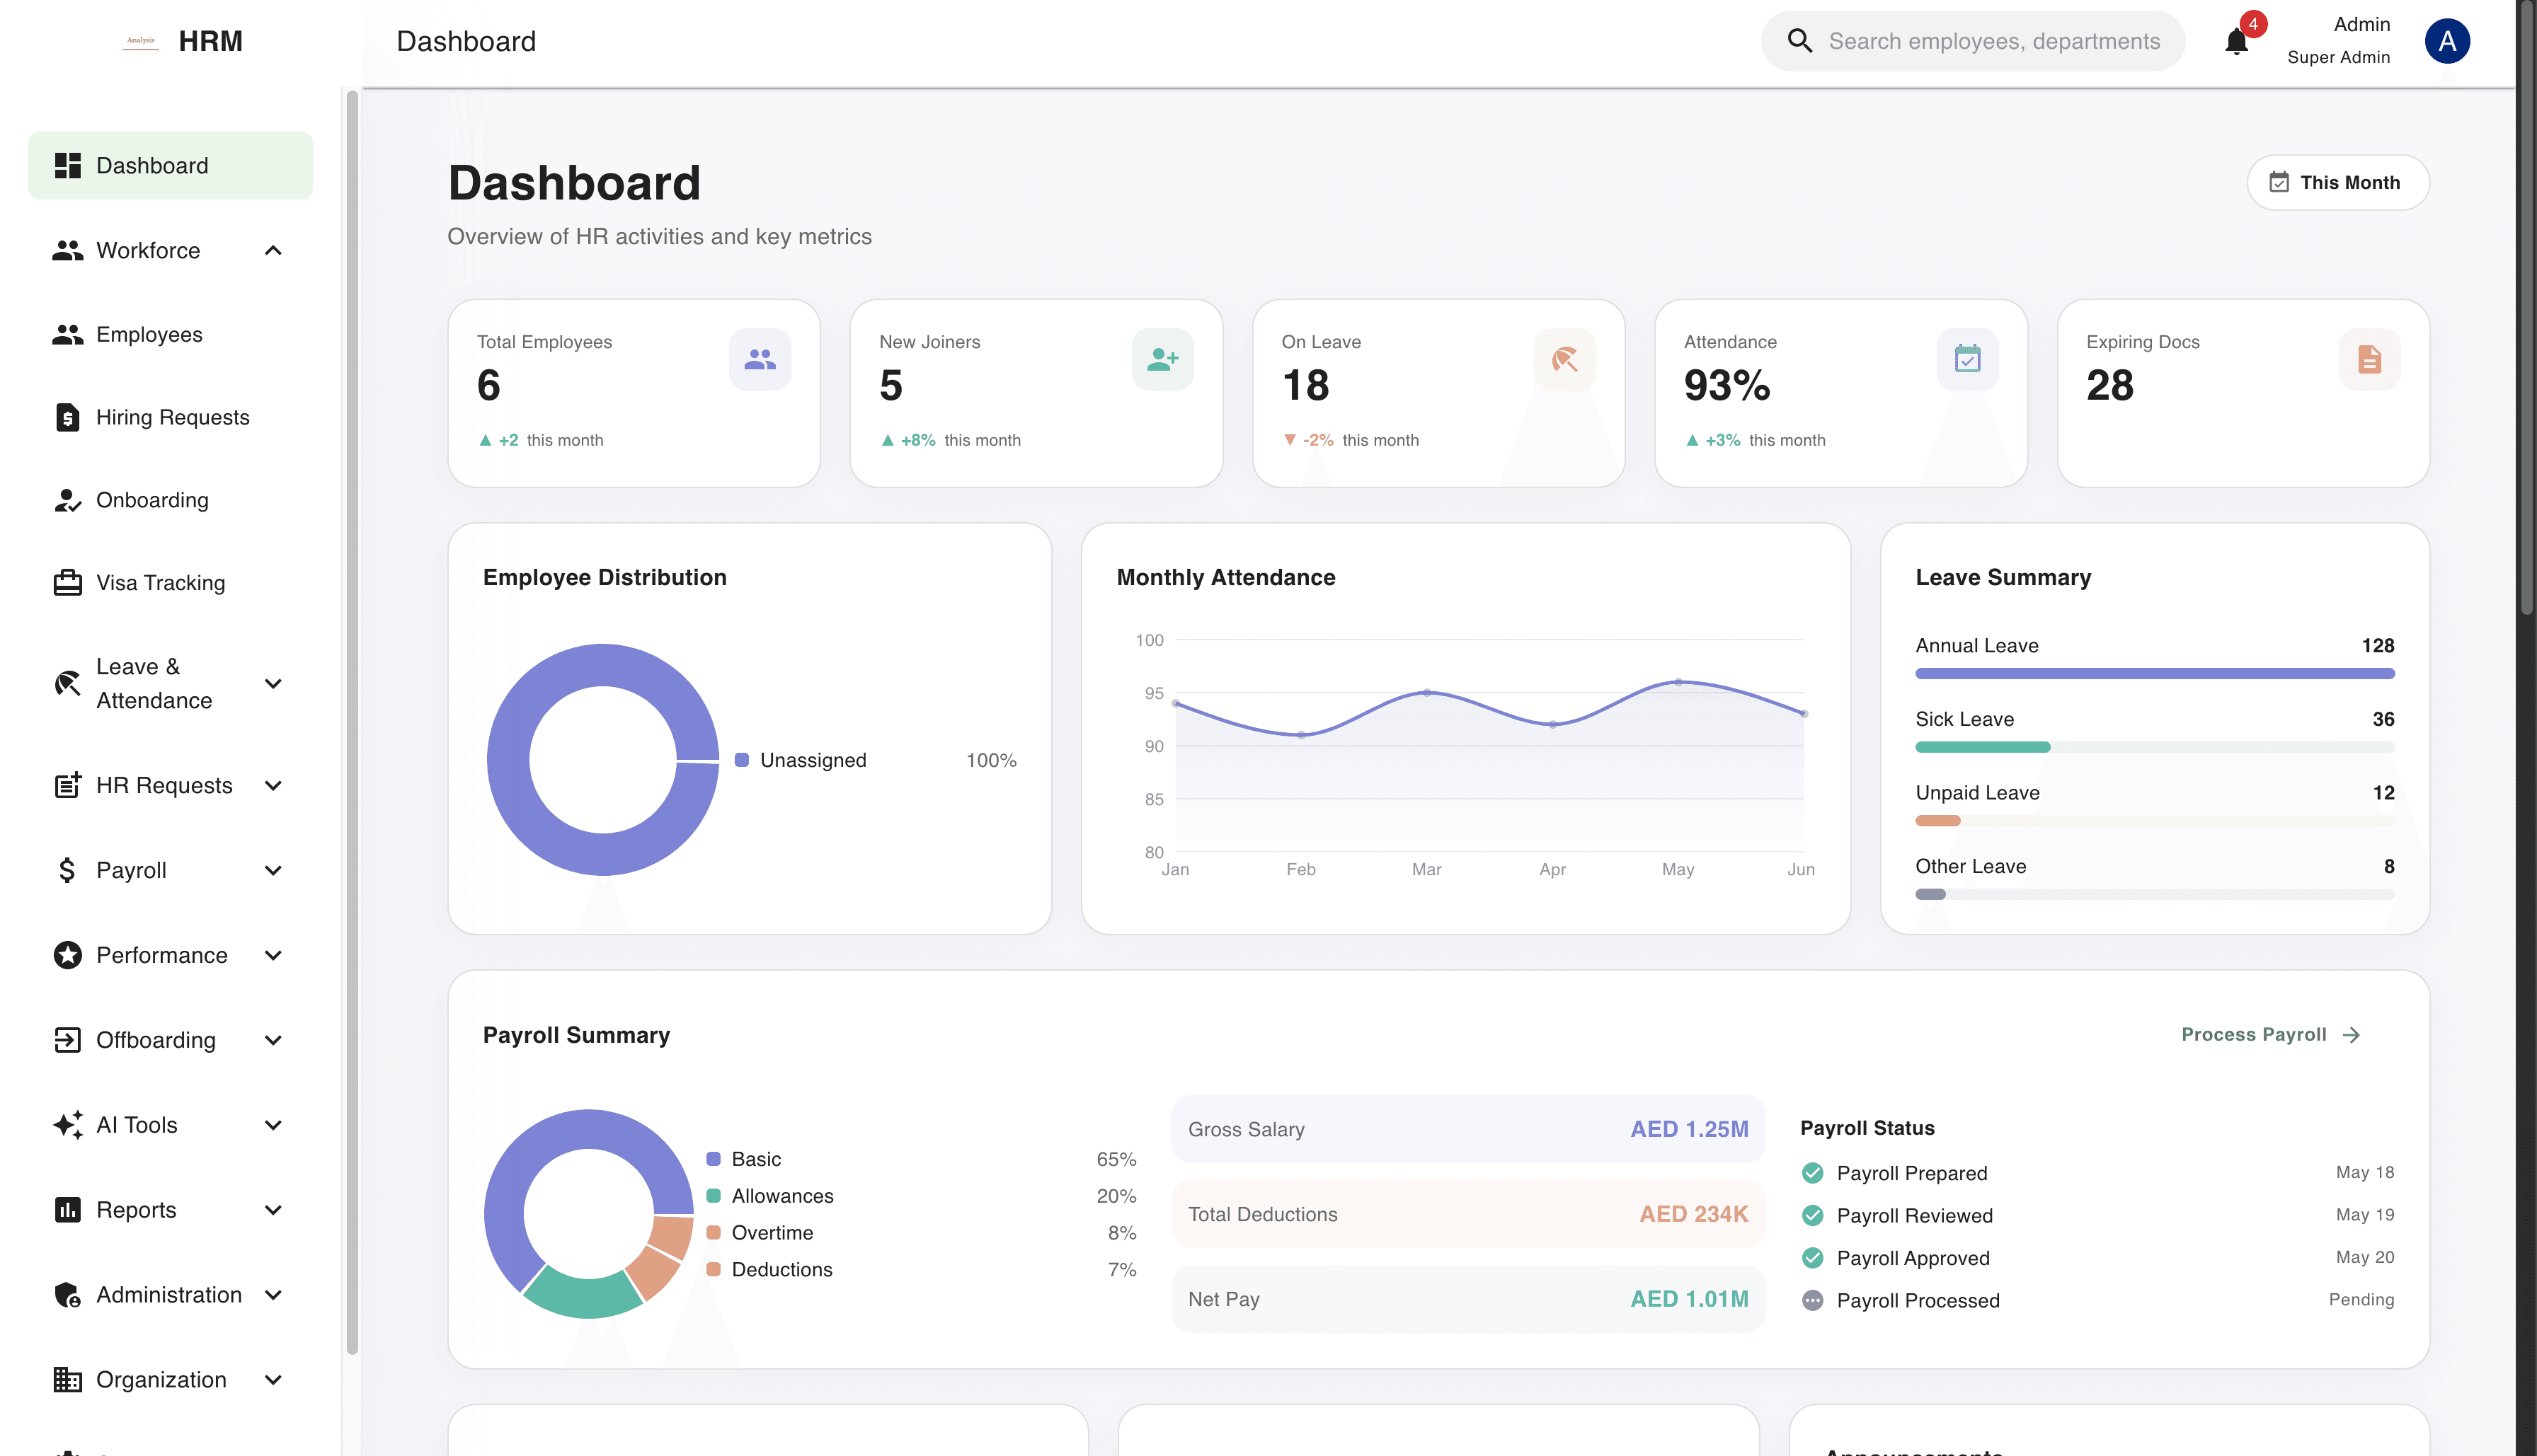Click the Other Leave progress bar
Screen dimensions: 2537x1456
pos(2154,894)
